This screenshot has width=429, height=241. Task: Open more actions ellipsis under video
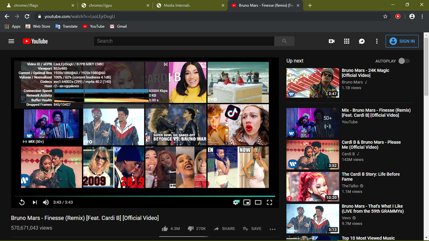(x=273, y=229)
